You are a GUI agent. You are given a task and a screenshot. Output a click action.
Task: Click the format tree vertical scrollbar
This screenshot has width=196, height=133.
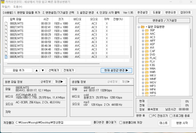191,38
